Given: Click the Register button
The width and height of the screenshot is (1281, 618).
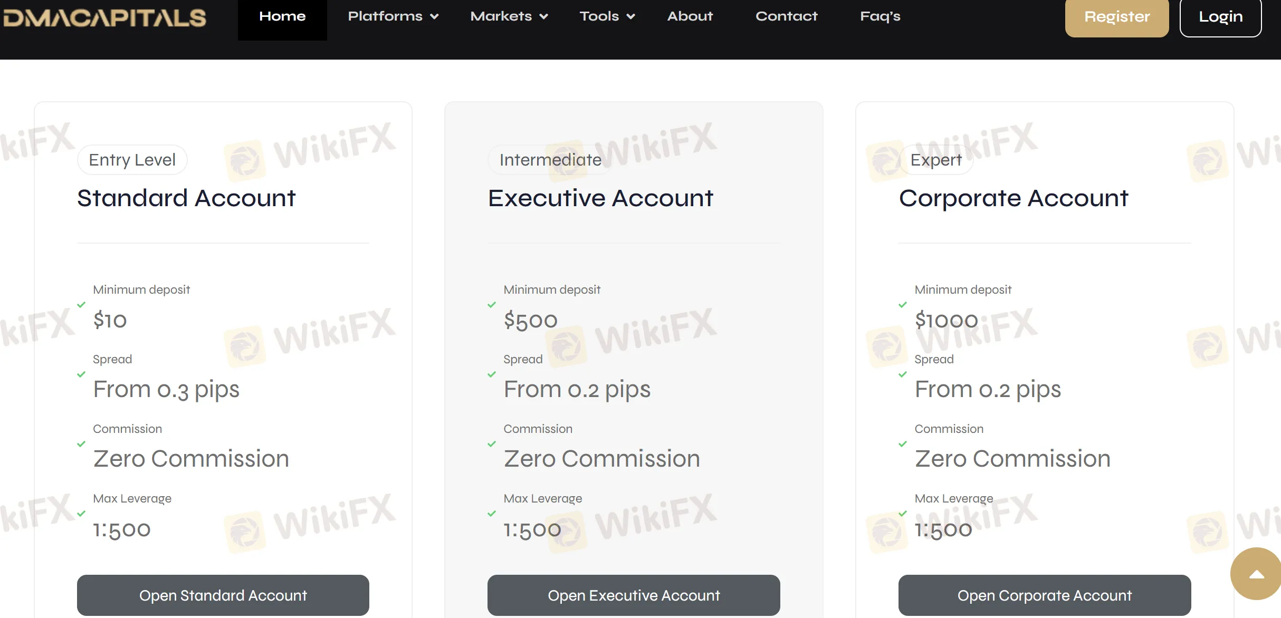Looking at the screenshot, I should click(1116, 17).
